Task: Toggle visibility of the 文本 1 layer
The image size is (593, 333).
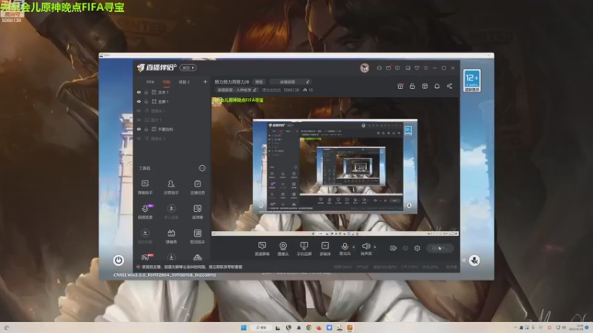Action: point(139,92)
